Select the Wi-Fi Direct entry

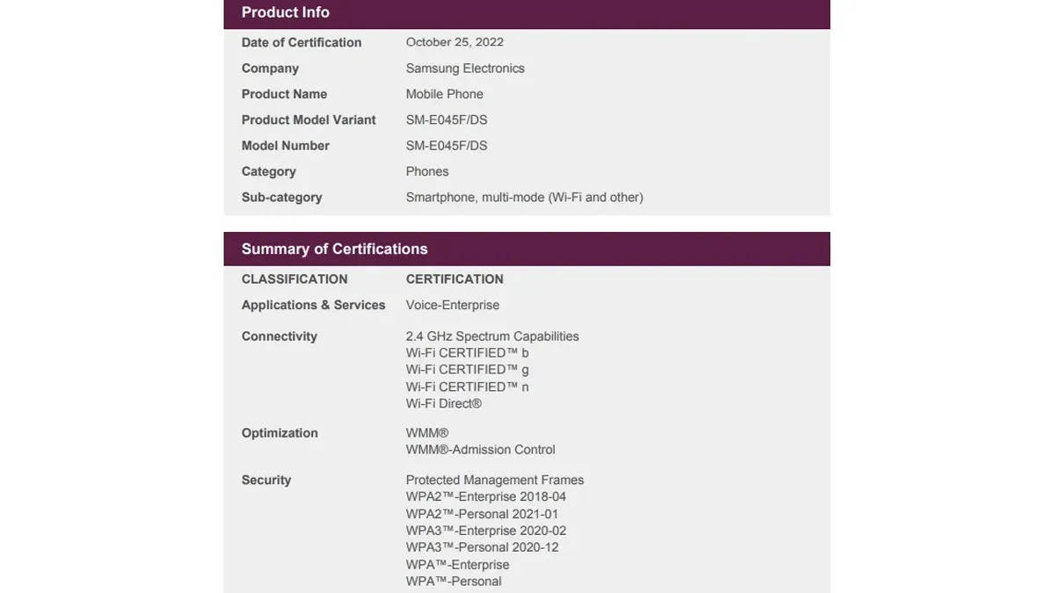click(444, 404)
